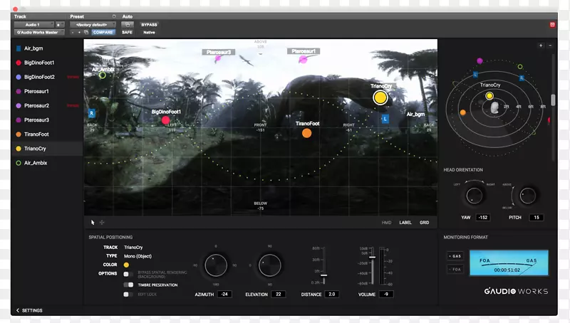
Task: Click the COMPARE button
Action: (x=103, y=32)
